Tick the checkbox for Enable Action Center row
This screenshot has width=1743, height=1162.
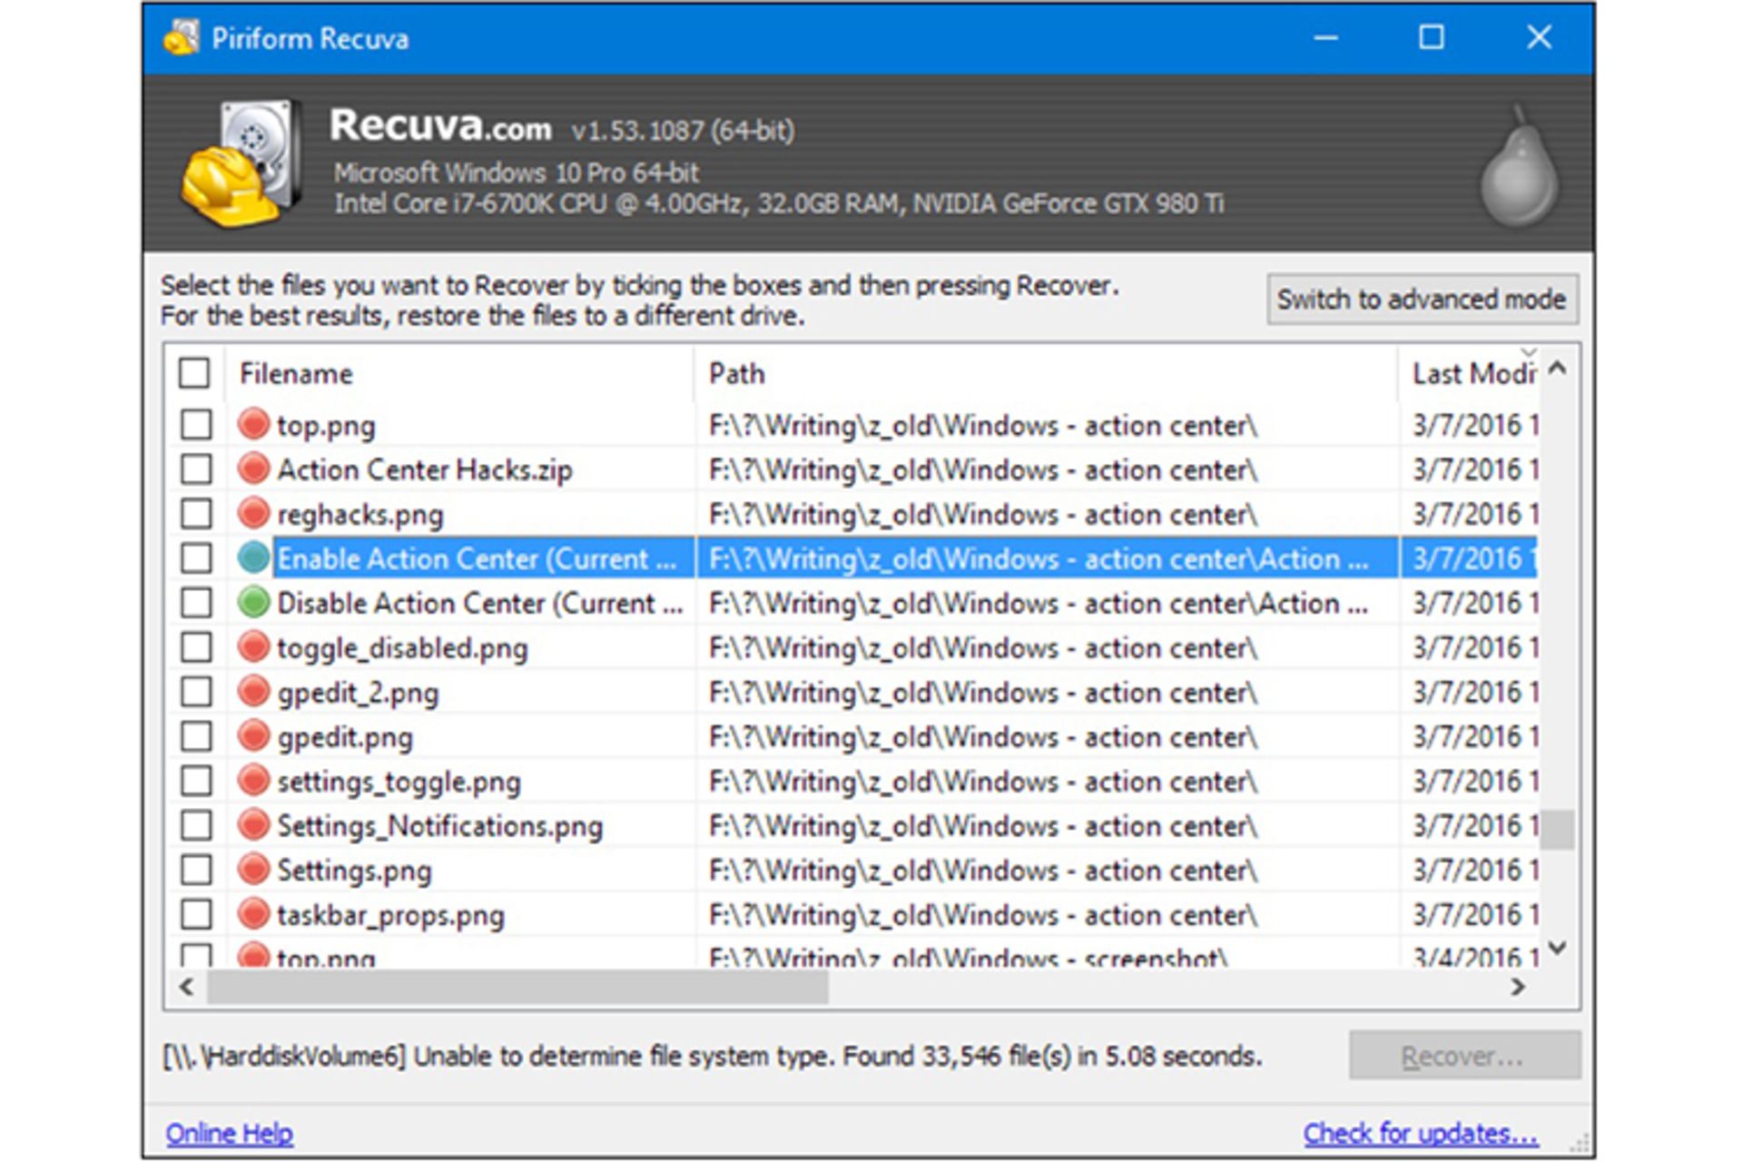click(x=195, y=558)
